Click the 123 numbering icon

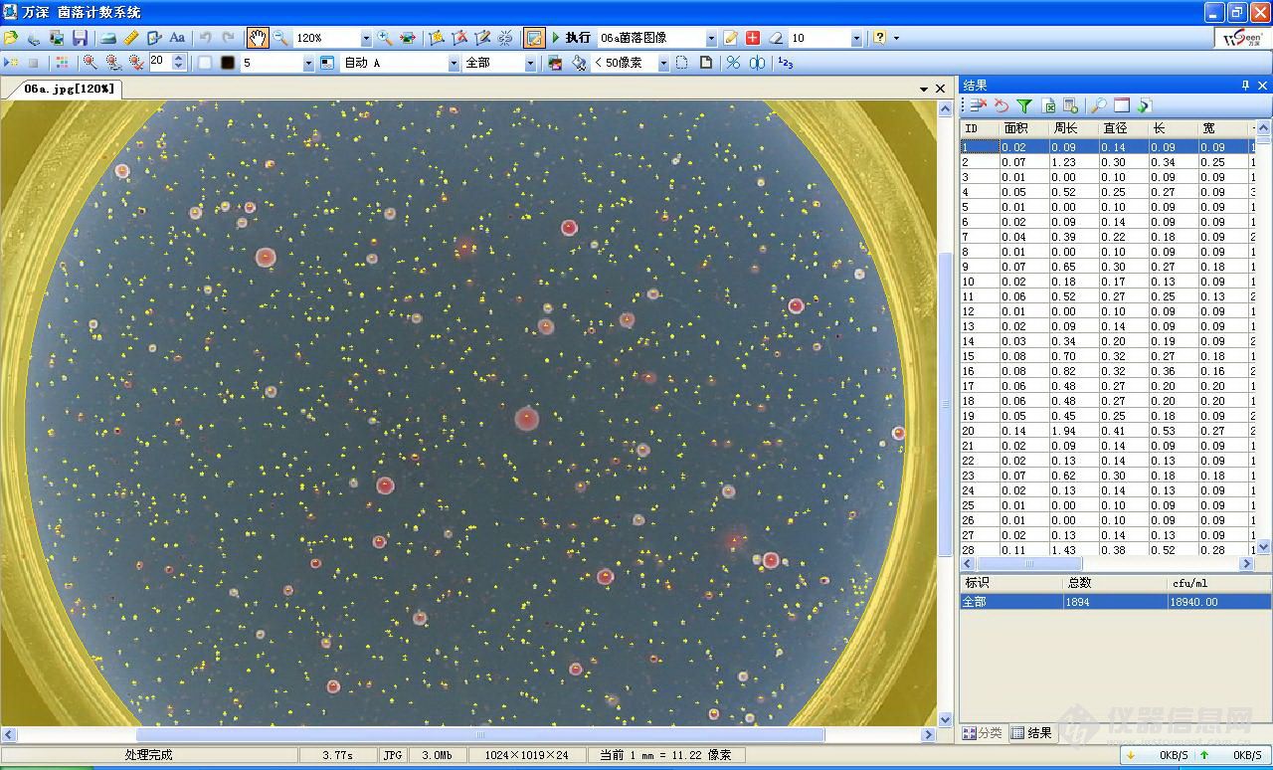[785, 63]
